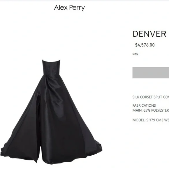Screen dimensions: 169x169
Task: Click the black gown product image
Action: pyautogui.click(x=51, y=112)
